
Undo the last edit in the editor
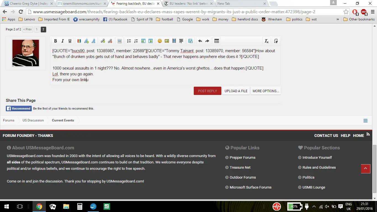(200, 41)
